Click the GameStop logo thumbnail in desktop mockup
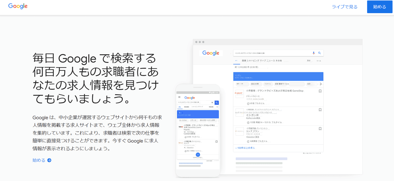The width and height of the screenshot is (394, 181). [x=239, y=93]
